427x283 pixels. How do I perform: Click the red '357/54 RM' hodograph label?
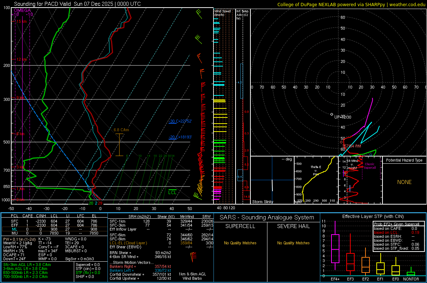(351, 146)
